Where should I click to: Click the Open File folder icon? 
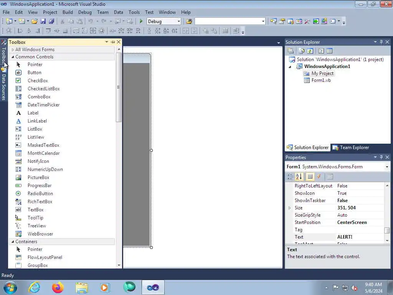pos(35,22)
